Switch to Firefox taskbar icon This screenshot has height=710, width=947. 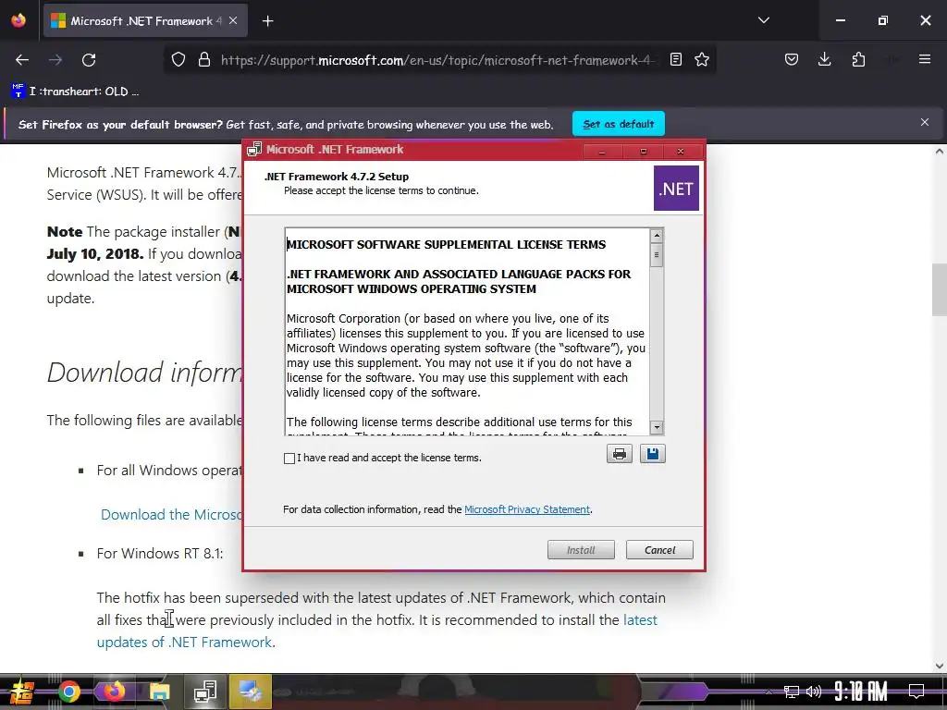114,692
